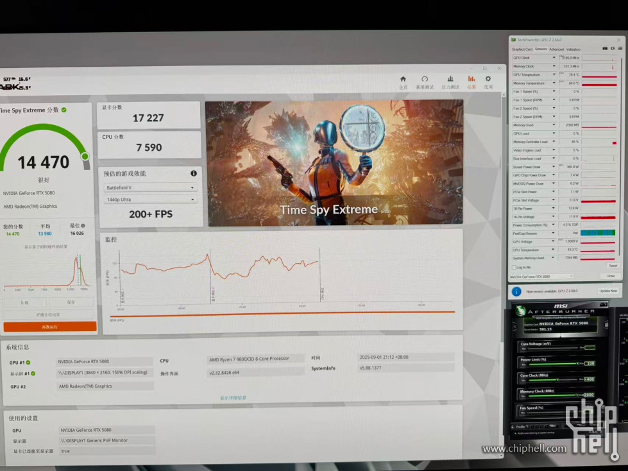The width and height of the screenshot is (628, 471).
Task: Open the 3DMark Stress Tests tab (压力测试)
Action: point(450,82)
